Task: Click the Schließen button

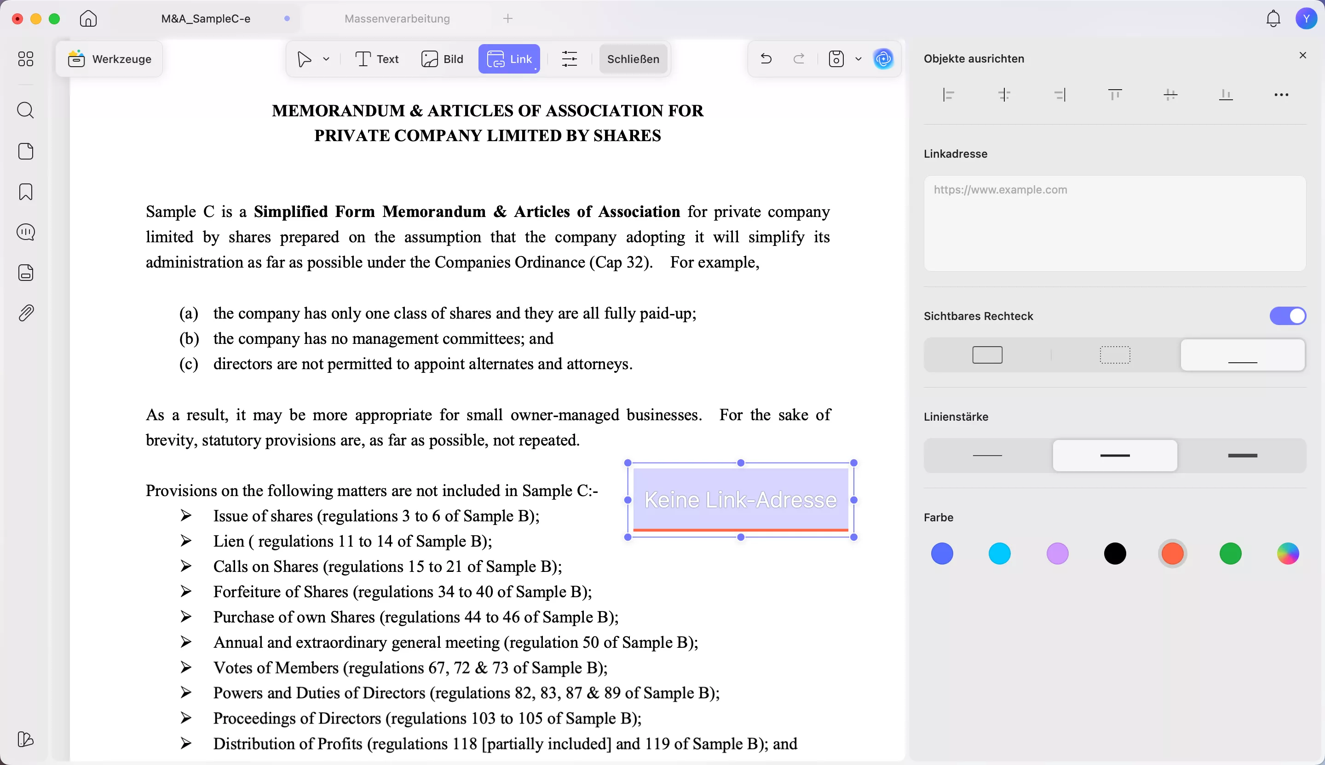Action: (x=633, y=59)
